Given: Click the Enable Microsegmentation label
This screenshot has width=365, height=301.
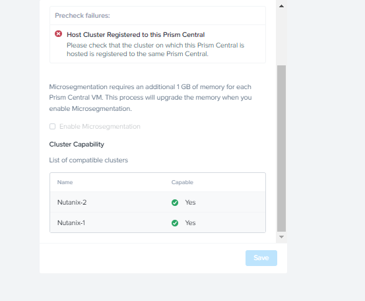Looking at the screenshot, I should pyautogui.click(x=100, y=126).
